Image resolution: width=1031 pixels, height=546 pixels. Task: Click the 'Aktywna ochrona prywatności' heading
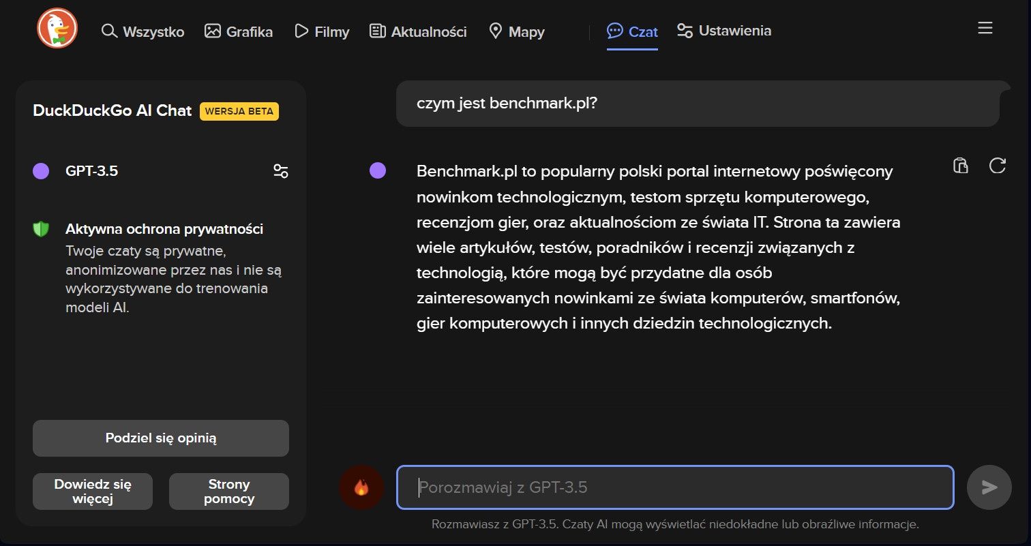click(x=164, y=229)
